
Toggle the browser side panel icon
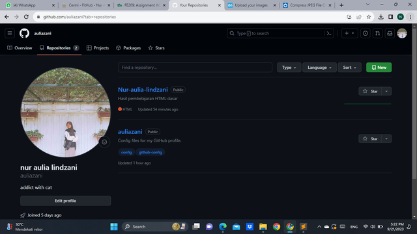click(390, 17)
